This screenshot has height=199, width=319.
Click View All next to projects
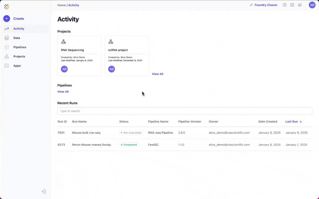point(157,74)
